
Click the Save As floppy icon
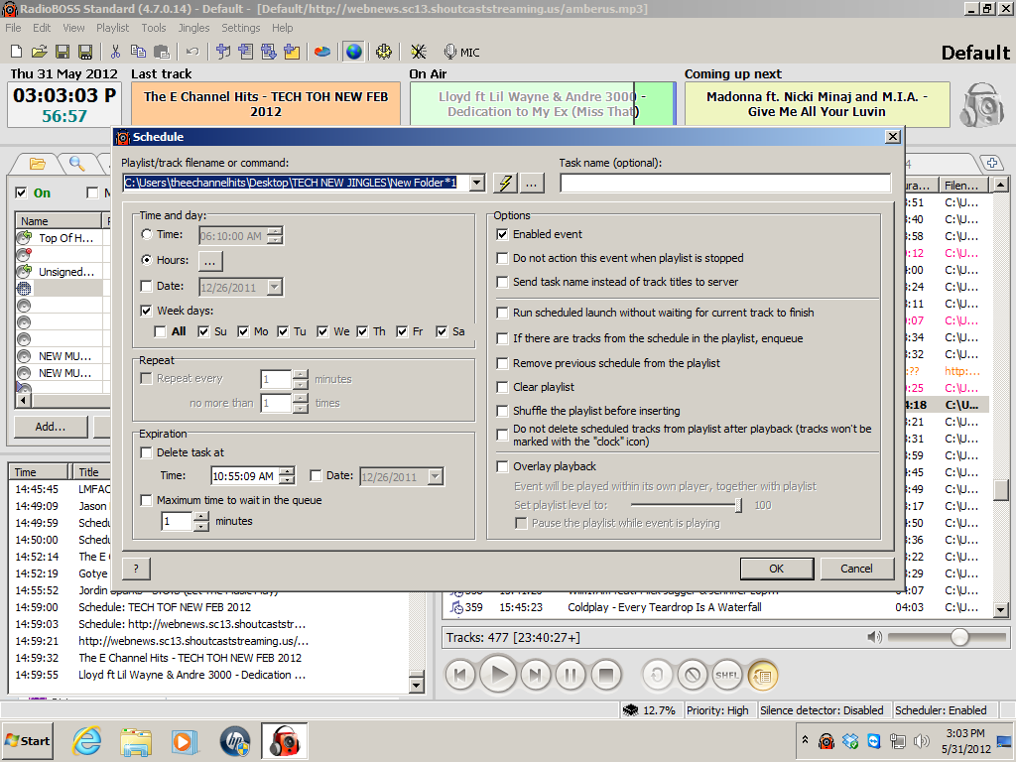pos(85,52)
